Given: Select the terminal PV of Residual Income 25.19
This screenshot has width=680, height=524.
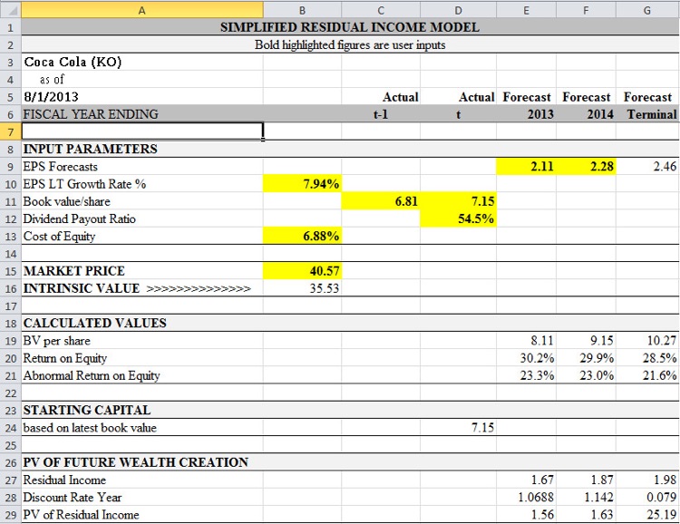Looking at the screenshot, I should coord(647,515).
